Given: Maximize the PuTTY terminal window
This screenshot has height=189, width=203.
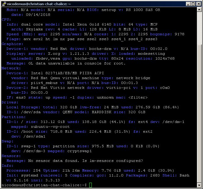Looking at the screenshot, I should (193, 4).
